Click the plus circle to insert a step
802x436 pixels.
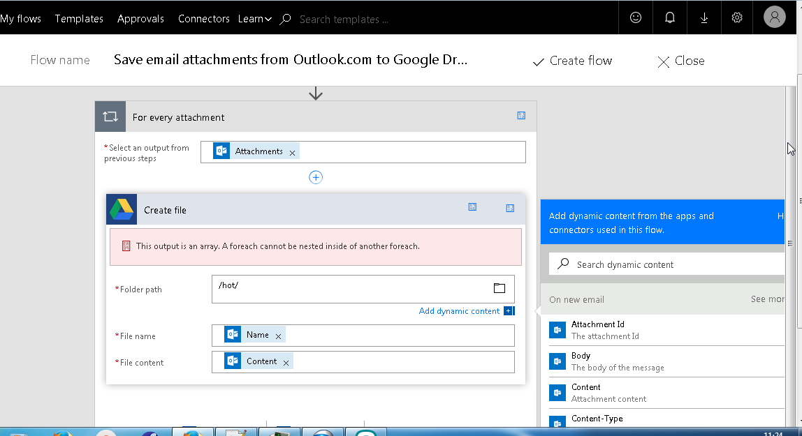(x=316, y=177)
